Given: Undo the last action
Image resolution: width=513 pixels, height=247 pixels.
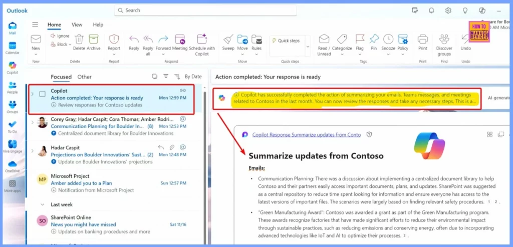Looking at the screenshot, I should pos(465,43).
